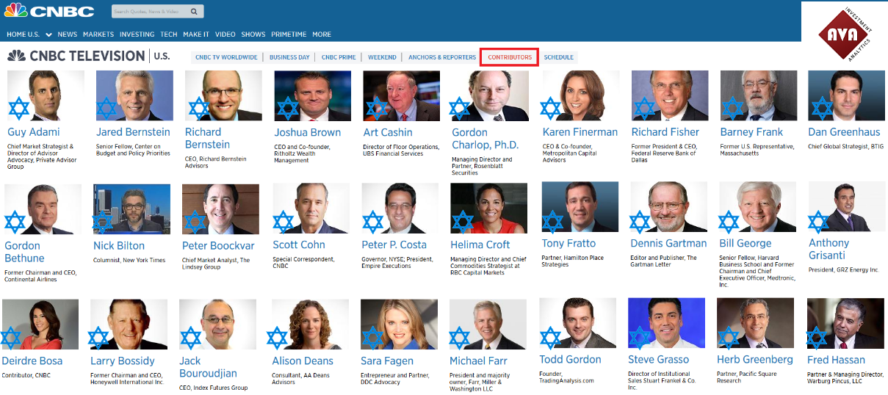Viewport: 888px width, 395px height.
Task: Open the Larry Bossidy profile link
Action: 123,360
